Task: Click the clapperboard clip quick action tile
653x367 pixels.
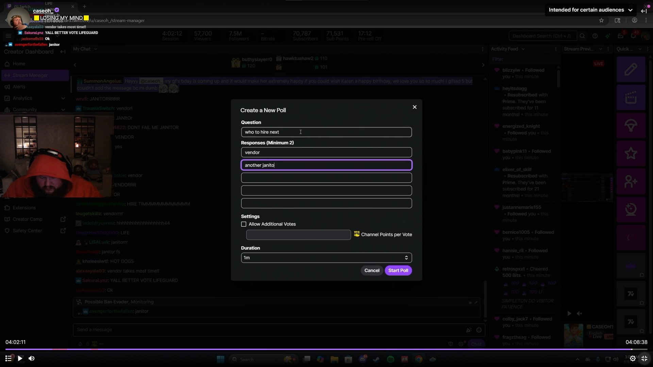Action: pos(631,98)
